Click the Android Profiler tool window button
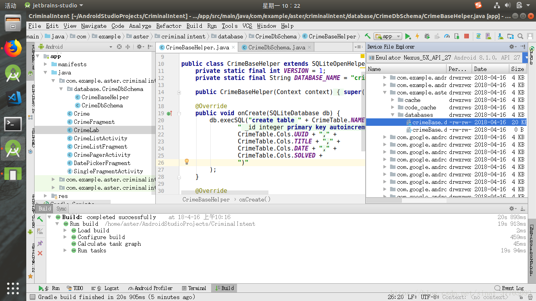Screen dimensions: 536x301 (x=150, y=288)
